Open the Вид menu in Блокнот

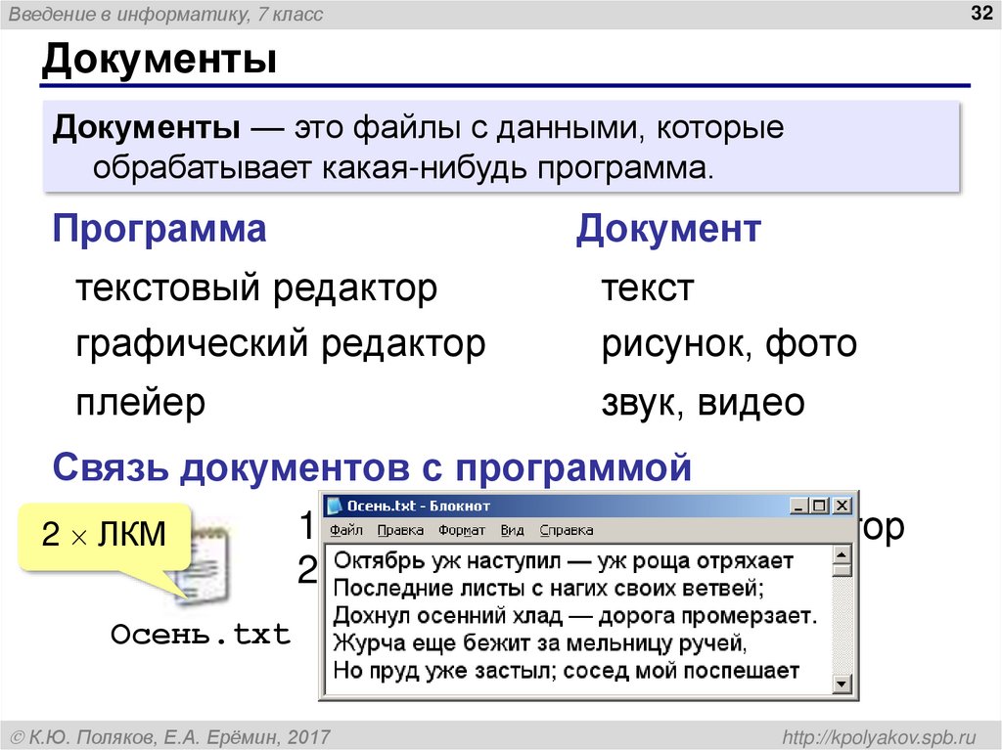pos(511,529)
